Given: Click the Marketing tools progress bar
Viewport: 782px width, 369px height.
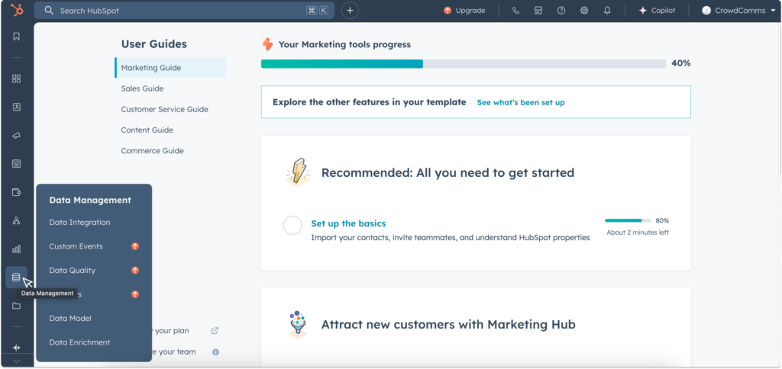Looking at the screenshot, I should point(463,64).
